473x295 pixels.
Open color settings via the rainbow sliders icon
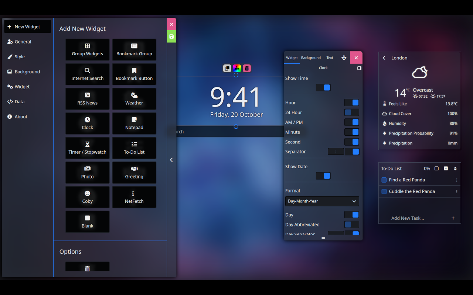coord(236,68)
